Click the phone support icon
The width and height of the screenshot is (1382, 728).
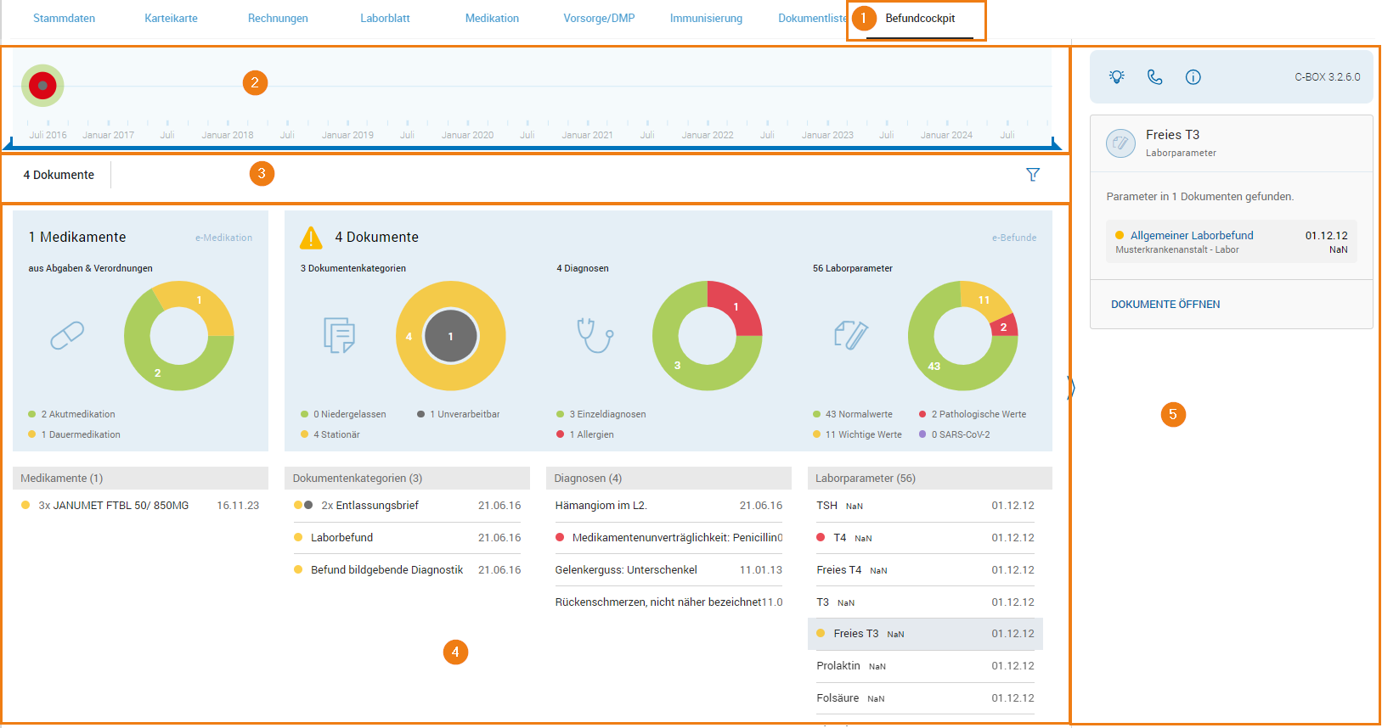click(x=1154, y=76)
